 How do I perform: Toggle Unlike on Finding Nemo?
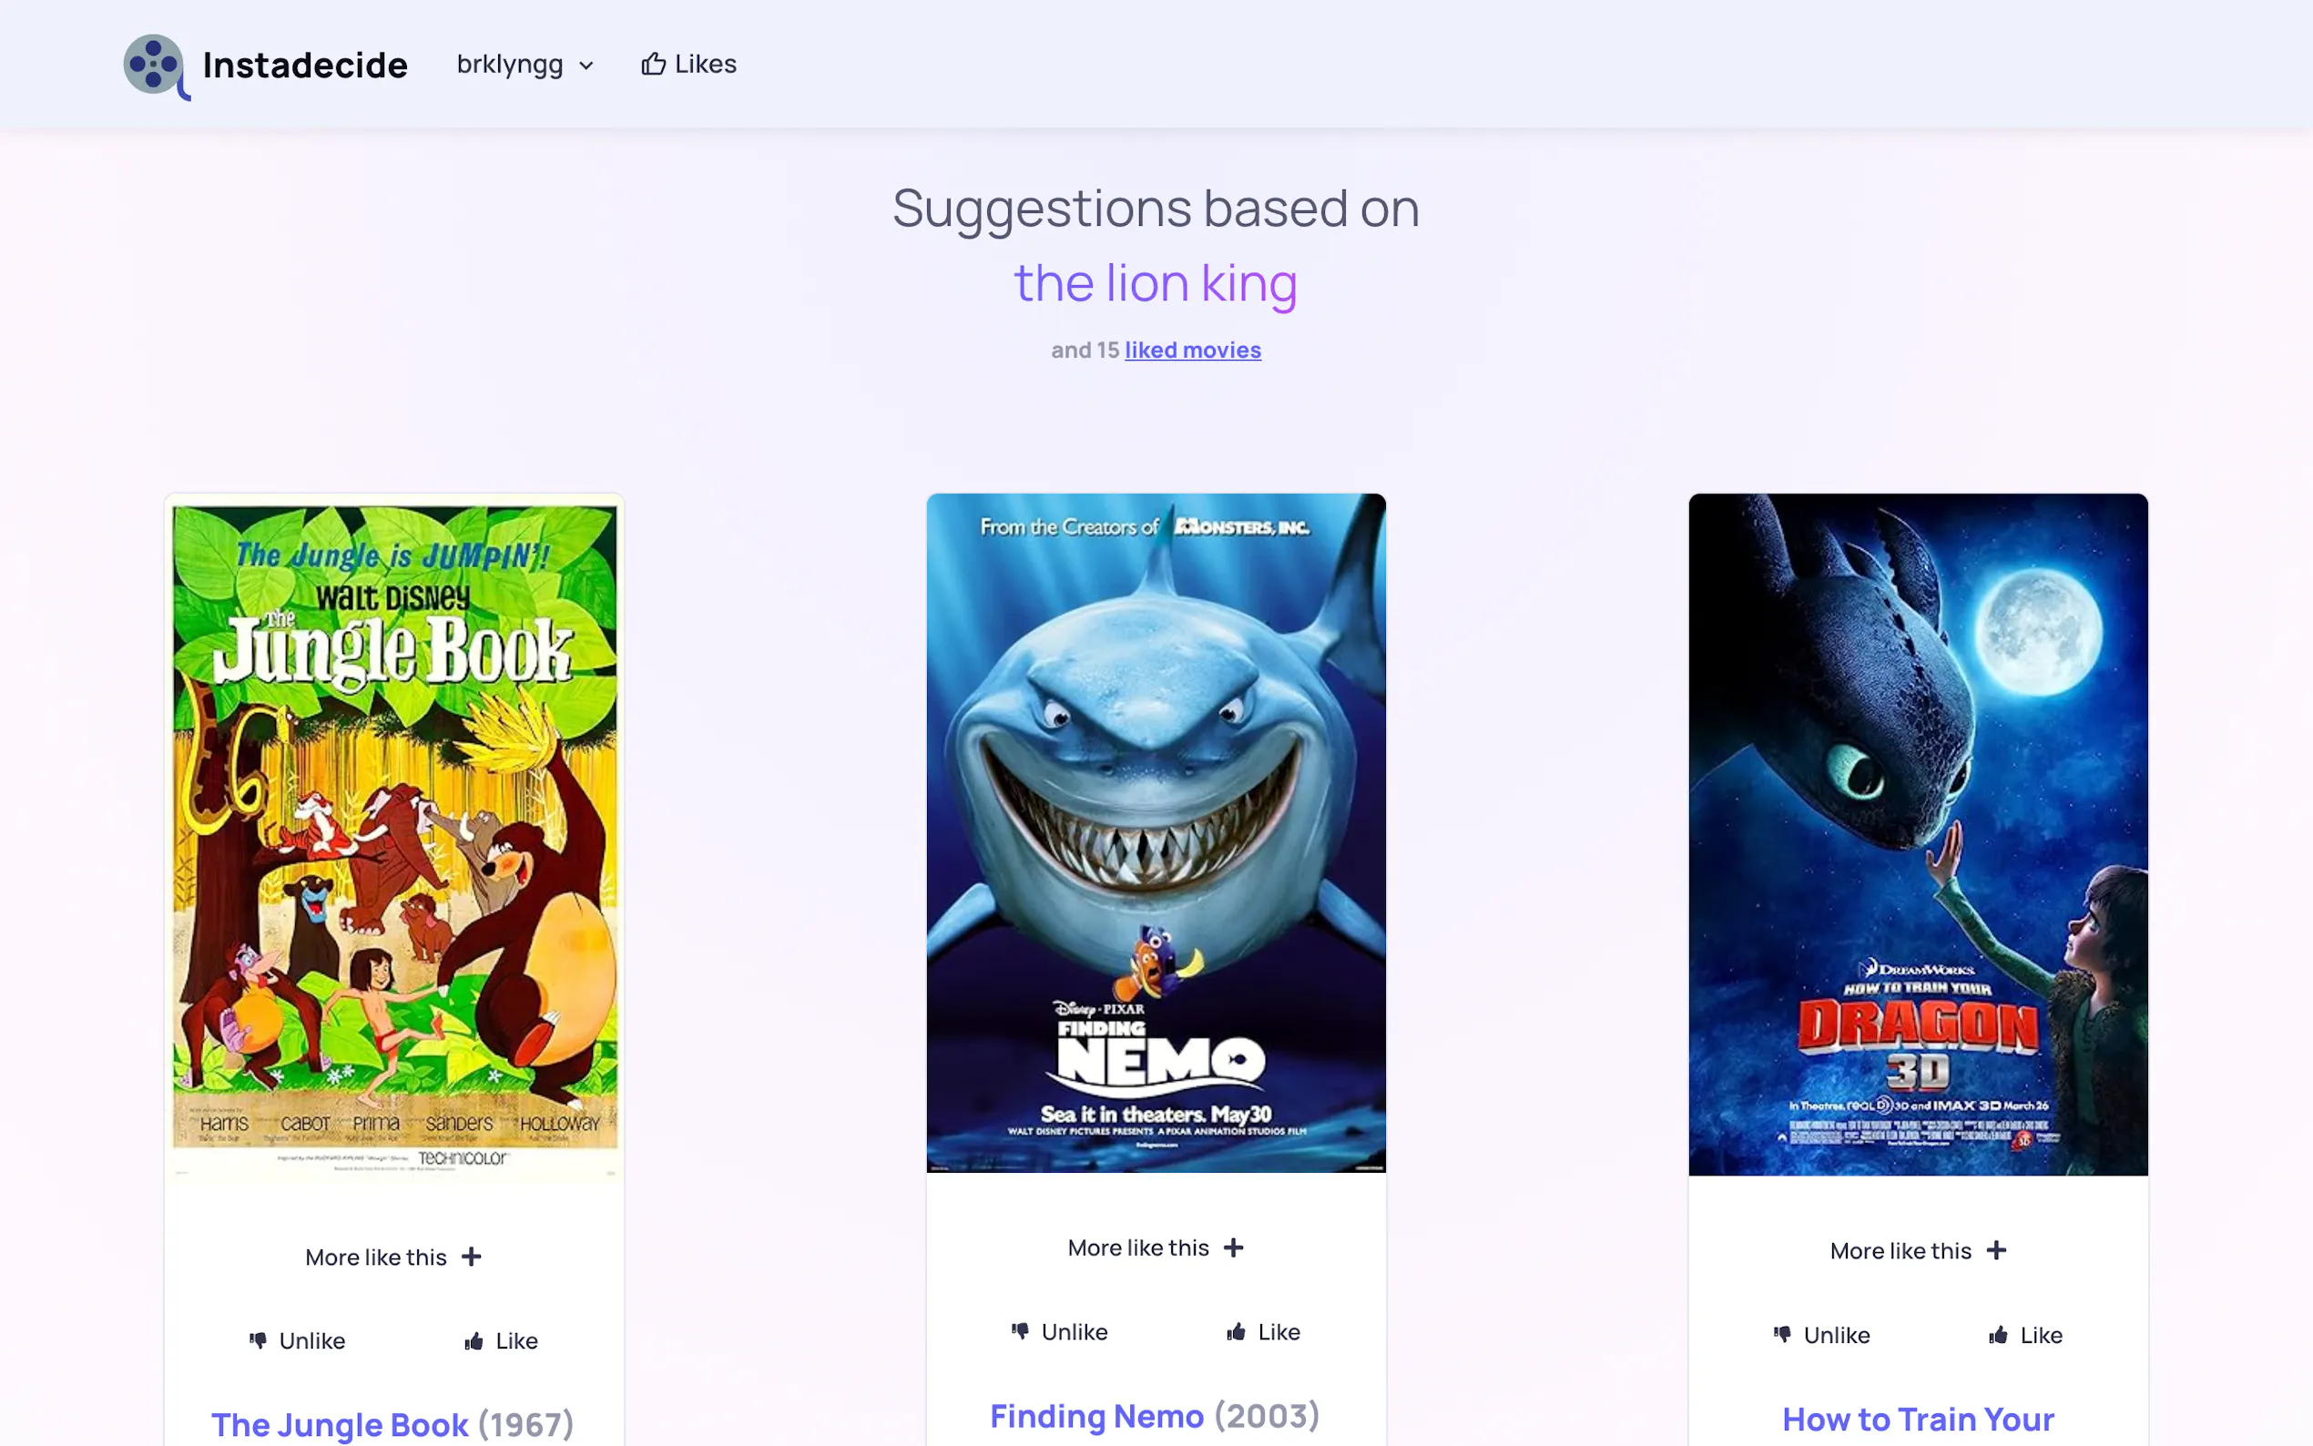tap(1059, 1331)
